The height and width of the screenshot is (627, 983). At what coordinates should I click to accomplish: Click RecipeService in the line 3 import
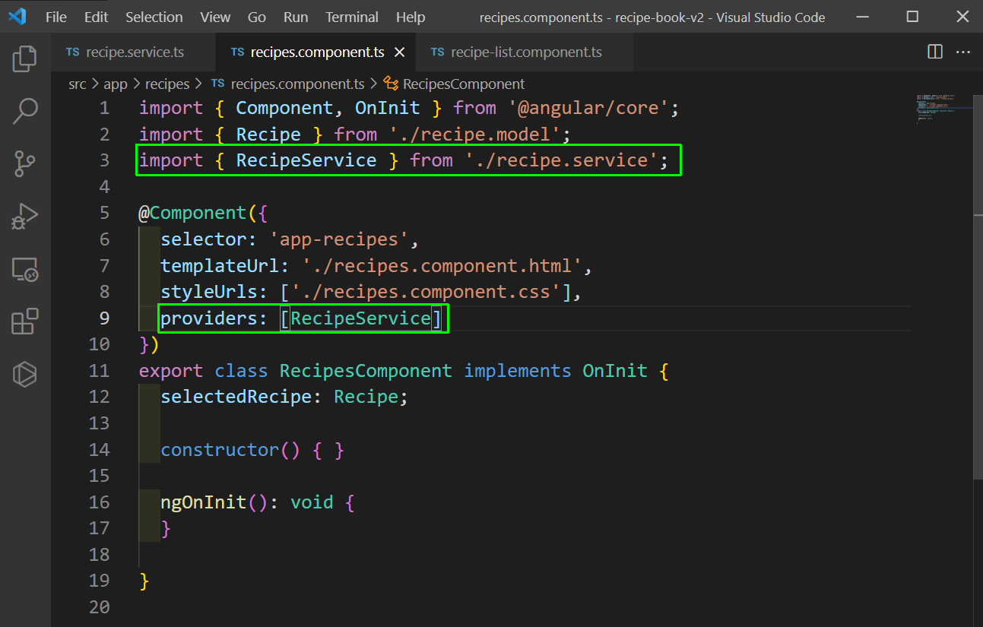(306, 160)
